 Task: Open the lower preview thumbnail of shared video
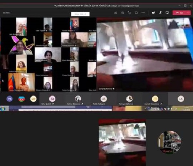pos(122,142)
